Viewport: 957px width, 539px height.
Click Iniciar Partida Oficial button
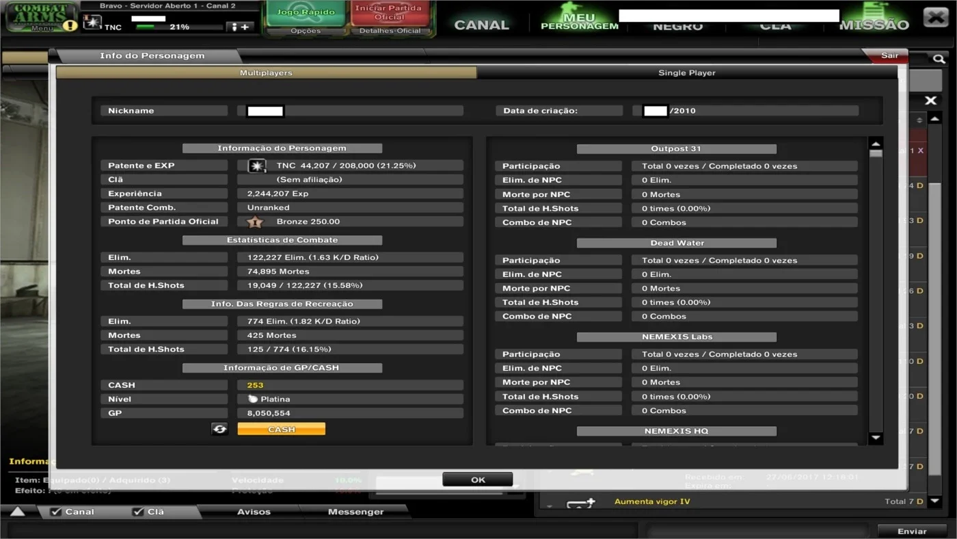pyautogui.click(x=390, y=12)
